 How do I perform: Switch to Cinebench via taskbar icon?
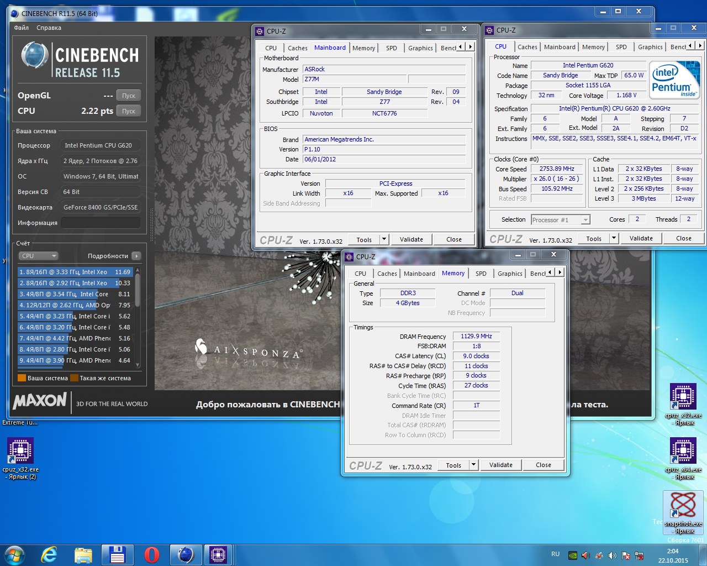[x=186, y=555]
